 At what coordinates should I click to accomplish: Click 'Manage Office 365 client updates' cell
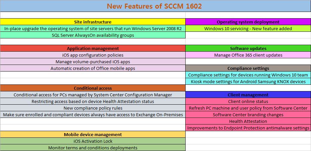pos(248,55)
